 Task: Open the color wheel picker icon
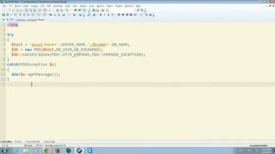tap(80, 15)
